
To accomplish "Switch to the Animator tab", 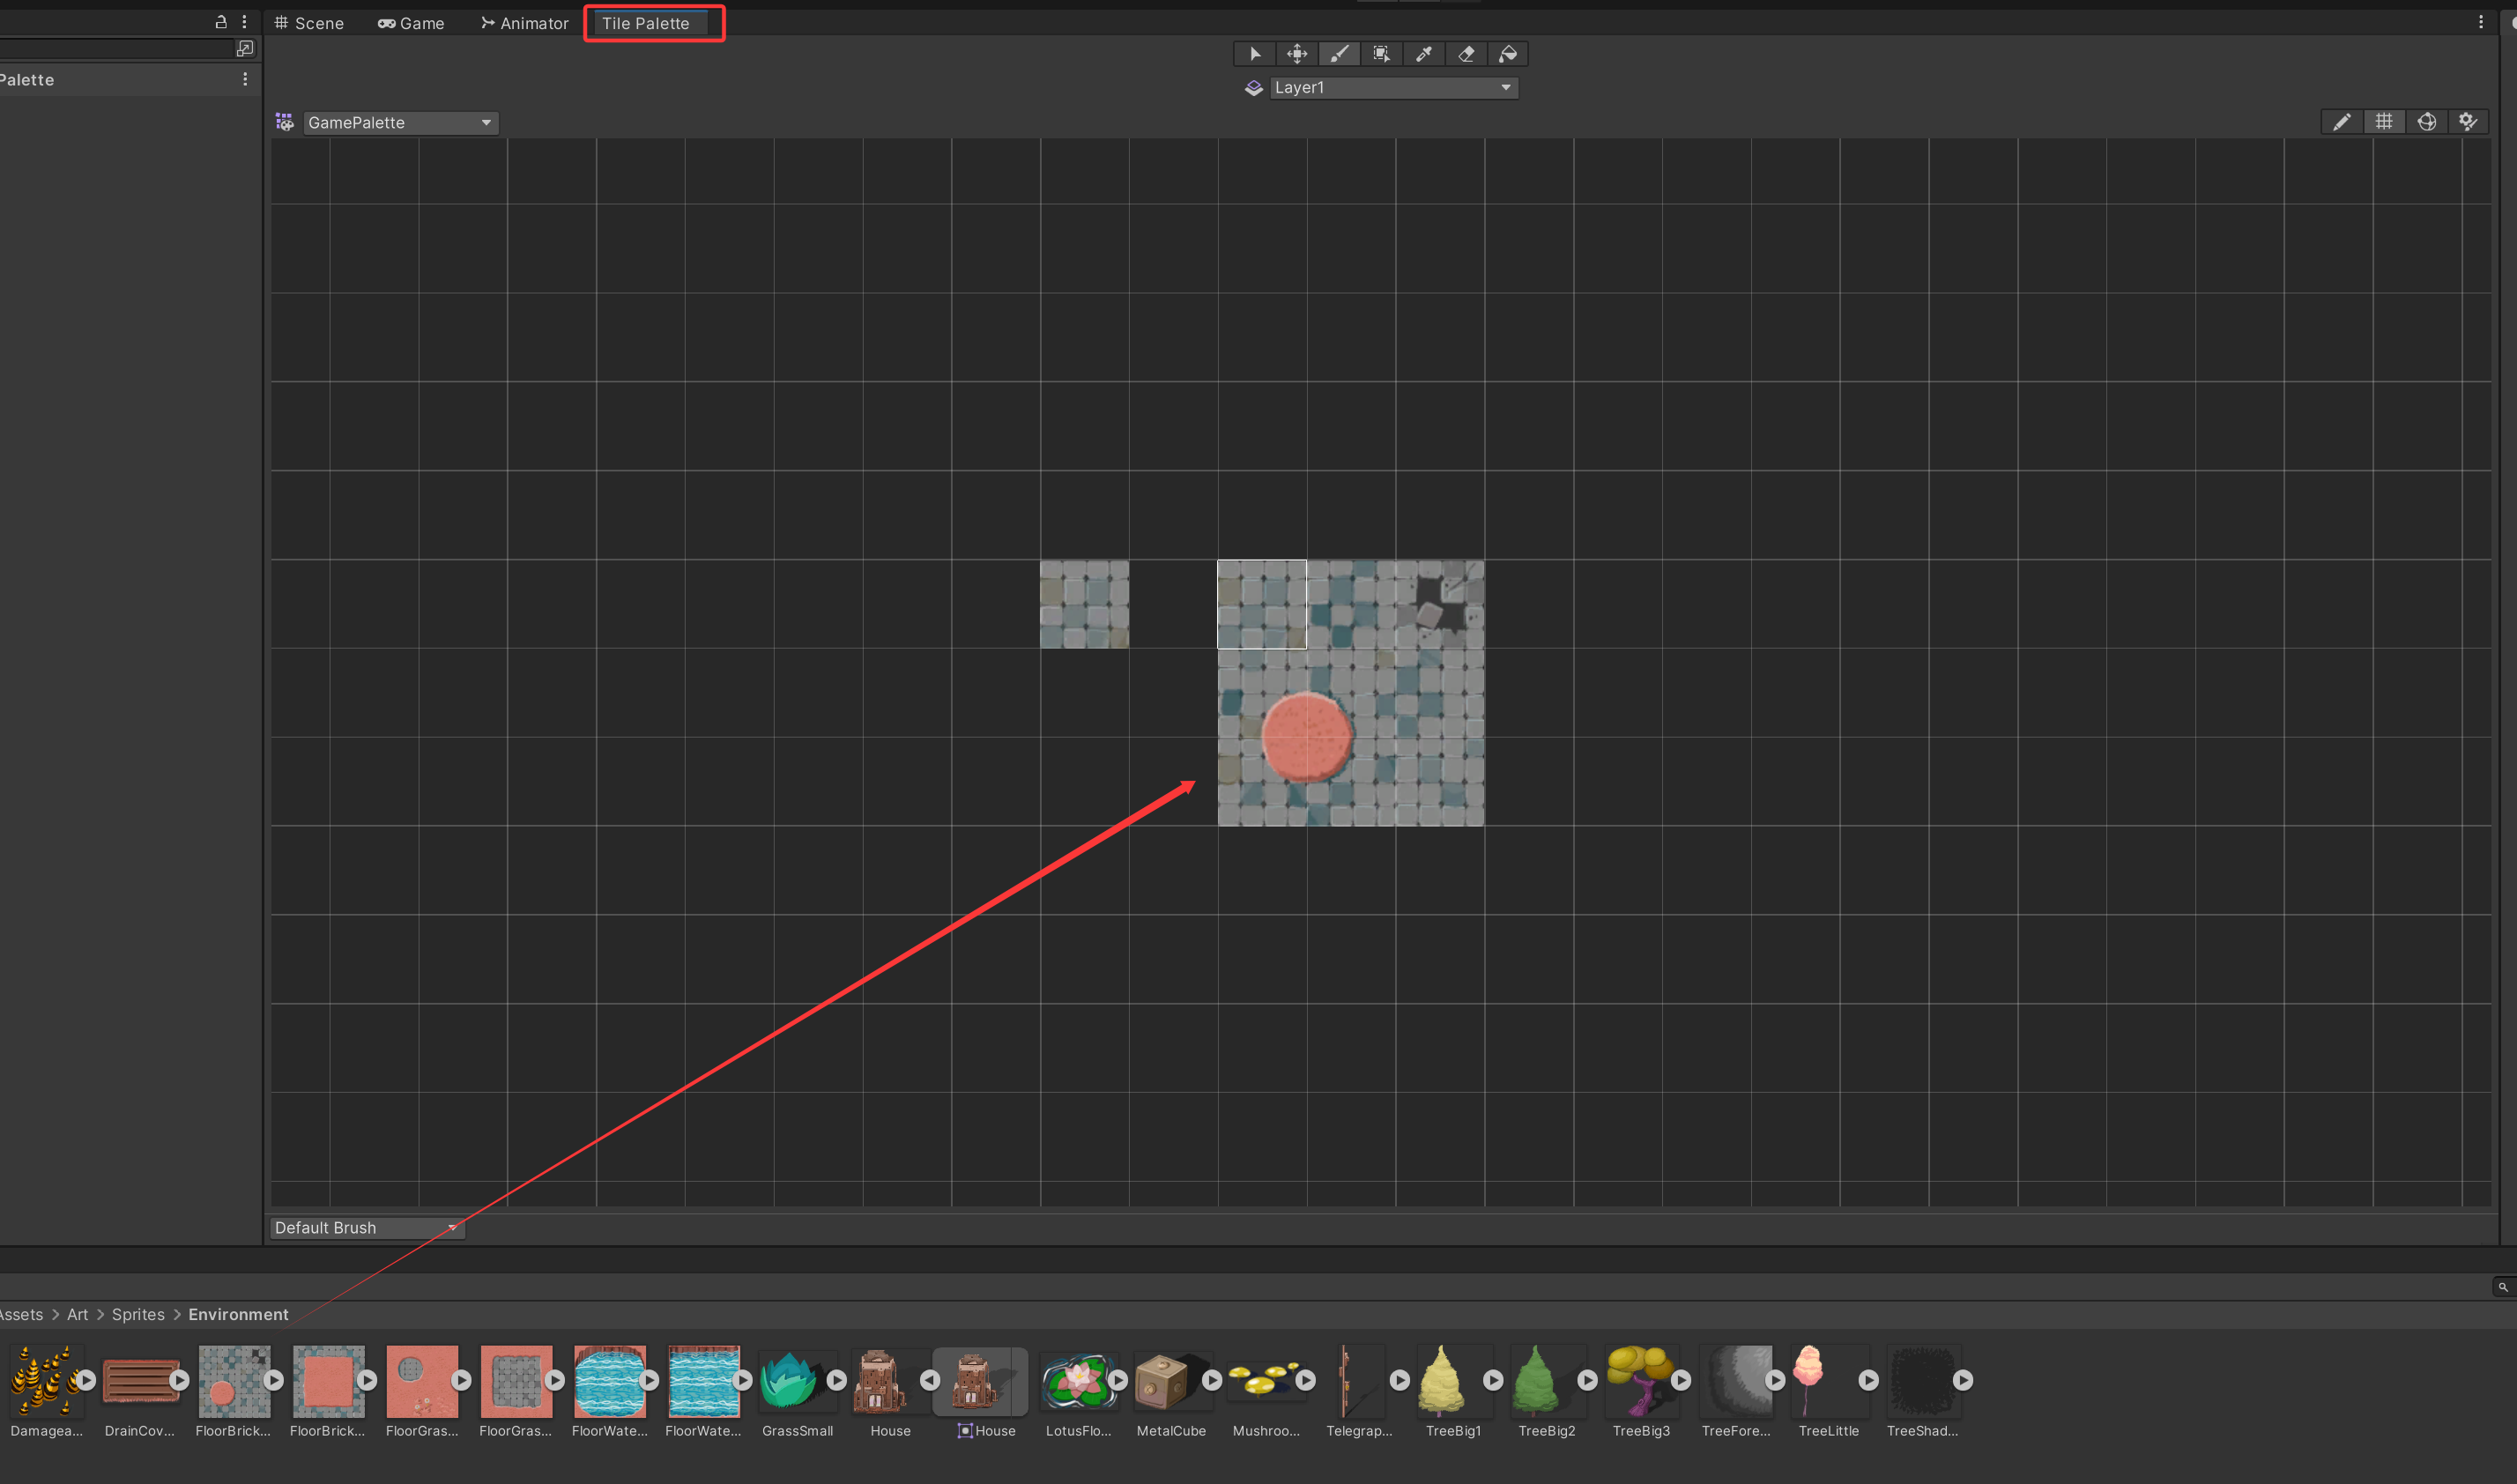I will [524, 23].
